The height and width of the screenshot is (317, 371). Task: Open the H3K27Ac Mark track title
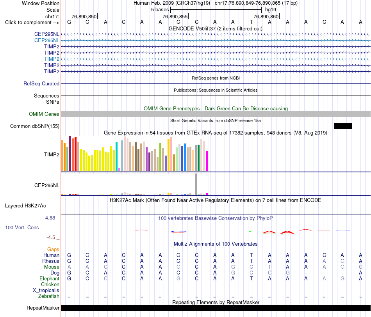tap(216, 200)
